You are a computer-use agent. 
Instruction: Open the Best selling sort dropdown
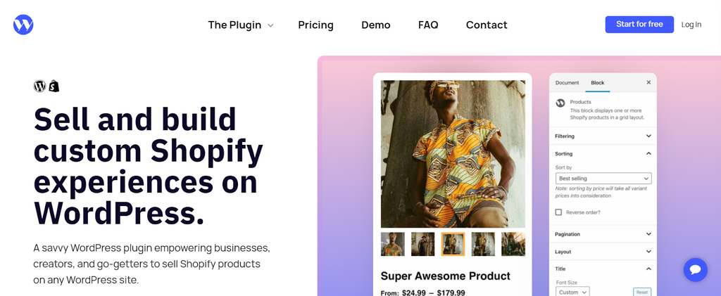click(603, 179)
